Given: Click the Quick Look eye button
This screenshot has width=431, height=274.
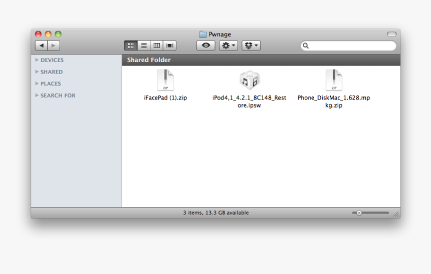Looking at the screenshot, I should (x=205, y=45).
